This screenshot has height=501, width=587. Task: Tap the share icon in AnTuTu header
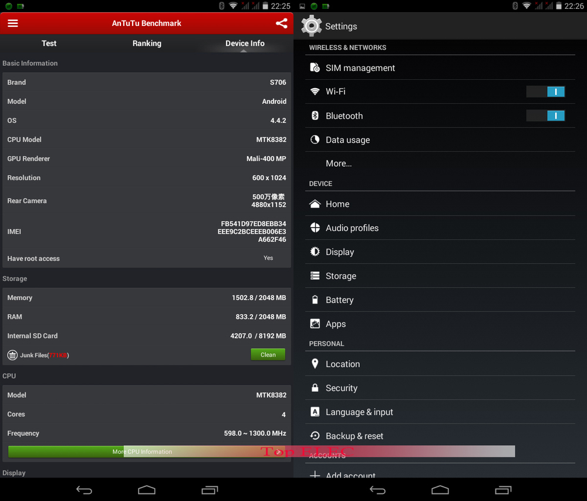coord(282,23)
